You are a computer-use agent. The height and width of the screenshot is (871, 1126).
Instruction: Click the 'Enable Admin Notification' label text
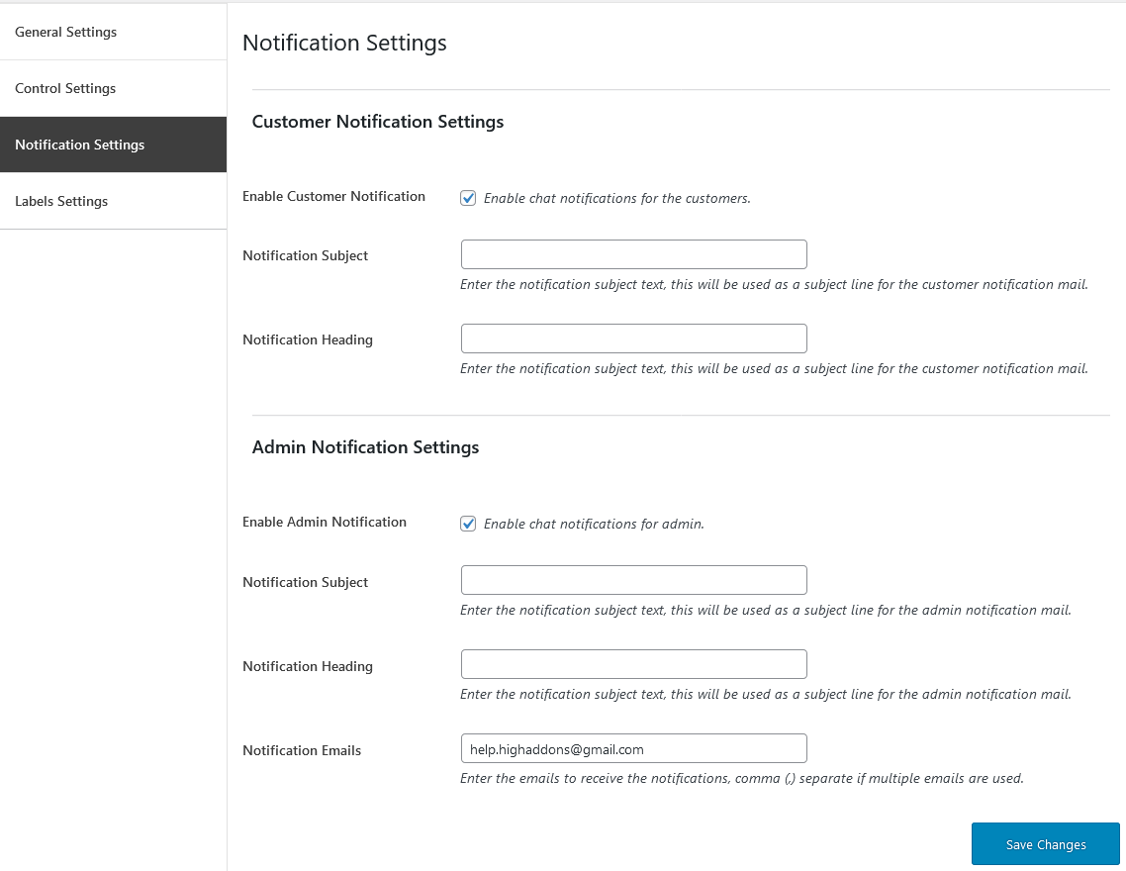[x=325, y=522]
